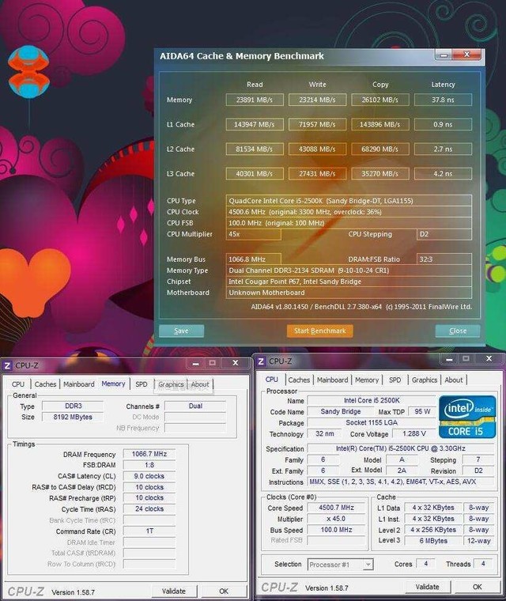Click Core Speed value 4500.7 MHz
The width and height of the screenshot is (506, 601).
click(x=336, y=508)
